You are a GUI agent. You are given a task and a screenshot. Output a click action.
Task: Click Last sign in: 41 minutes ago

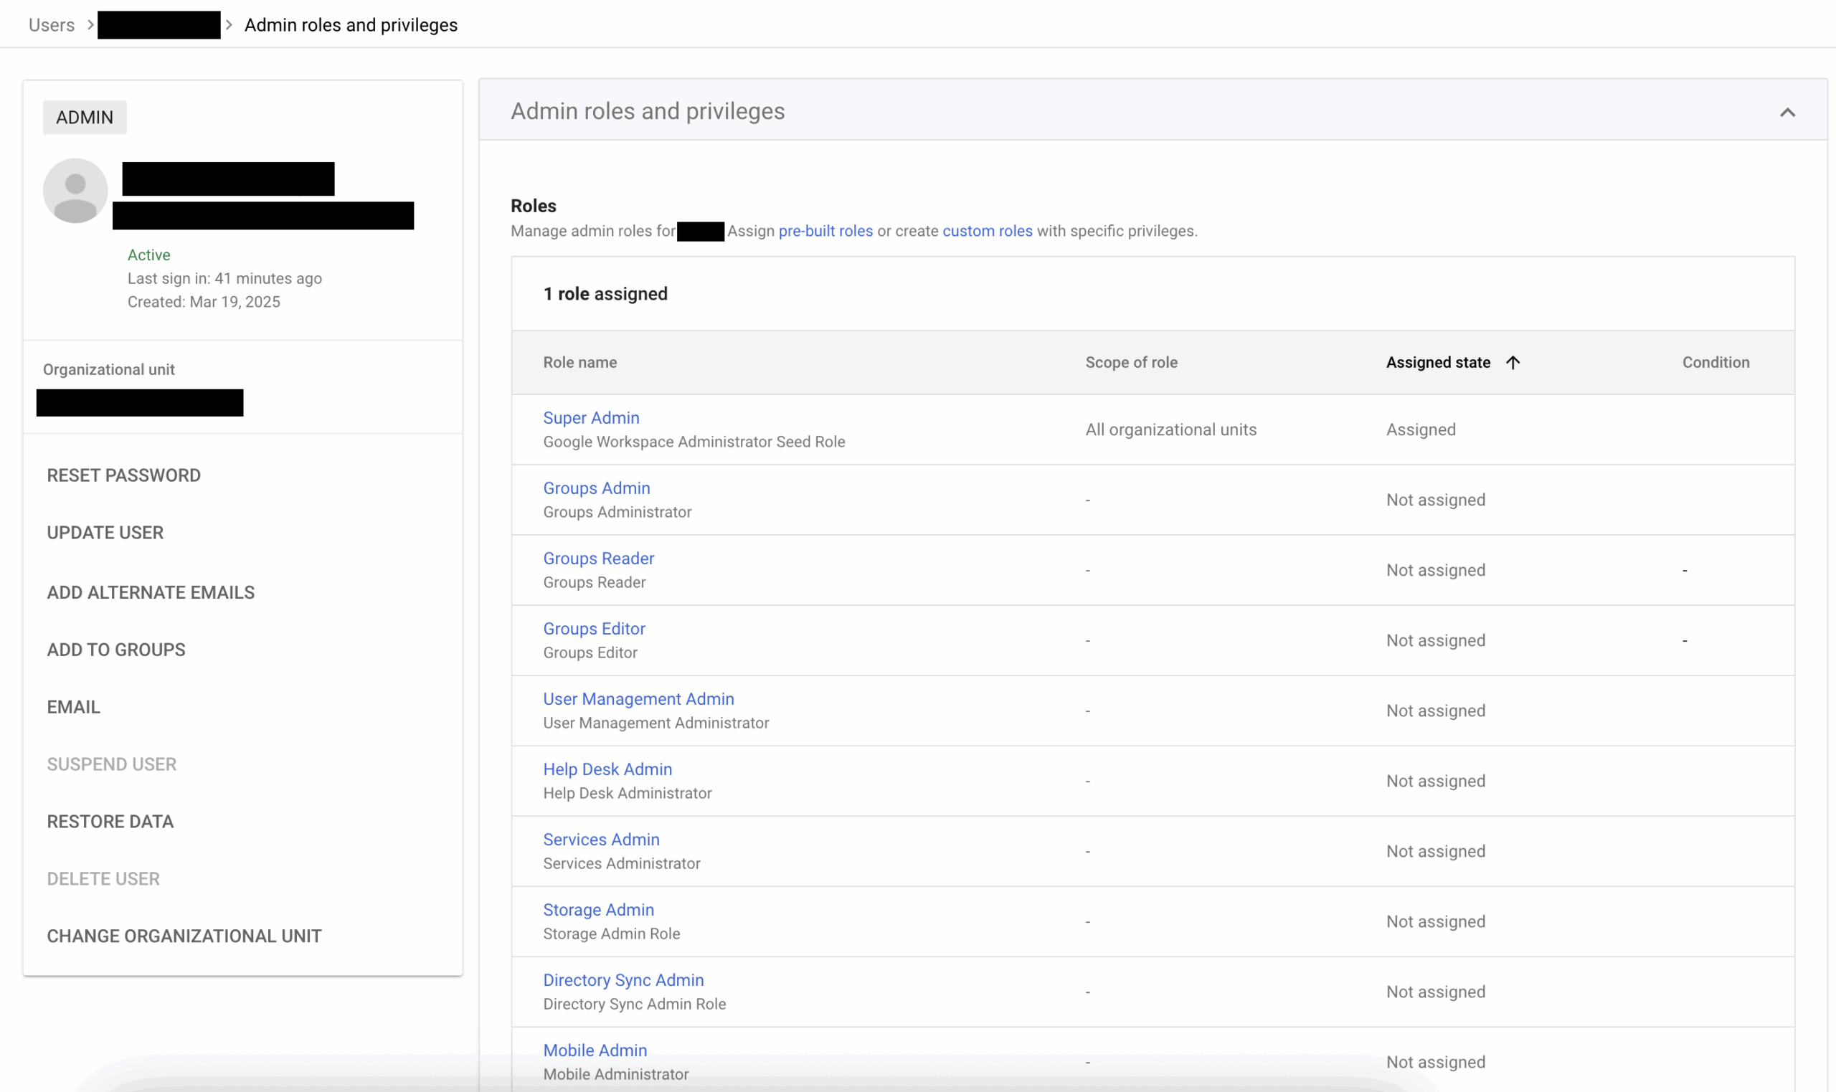tap(224, 278)
